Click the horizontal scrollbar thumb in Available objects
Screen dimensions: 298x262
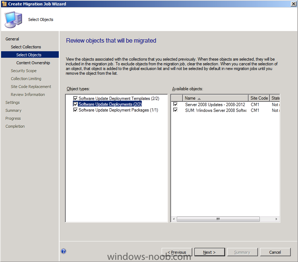click(218, 219)
